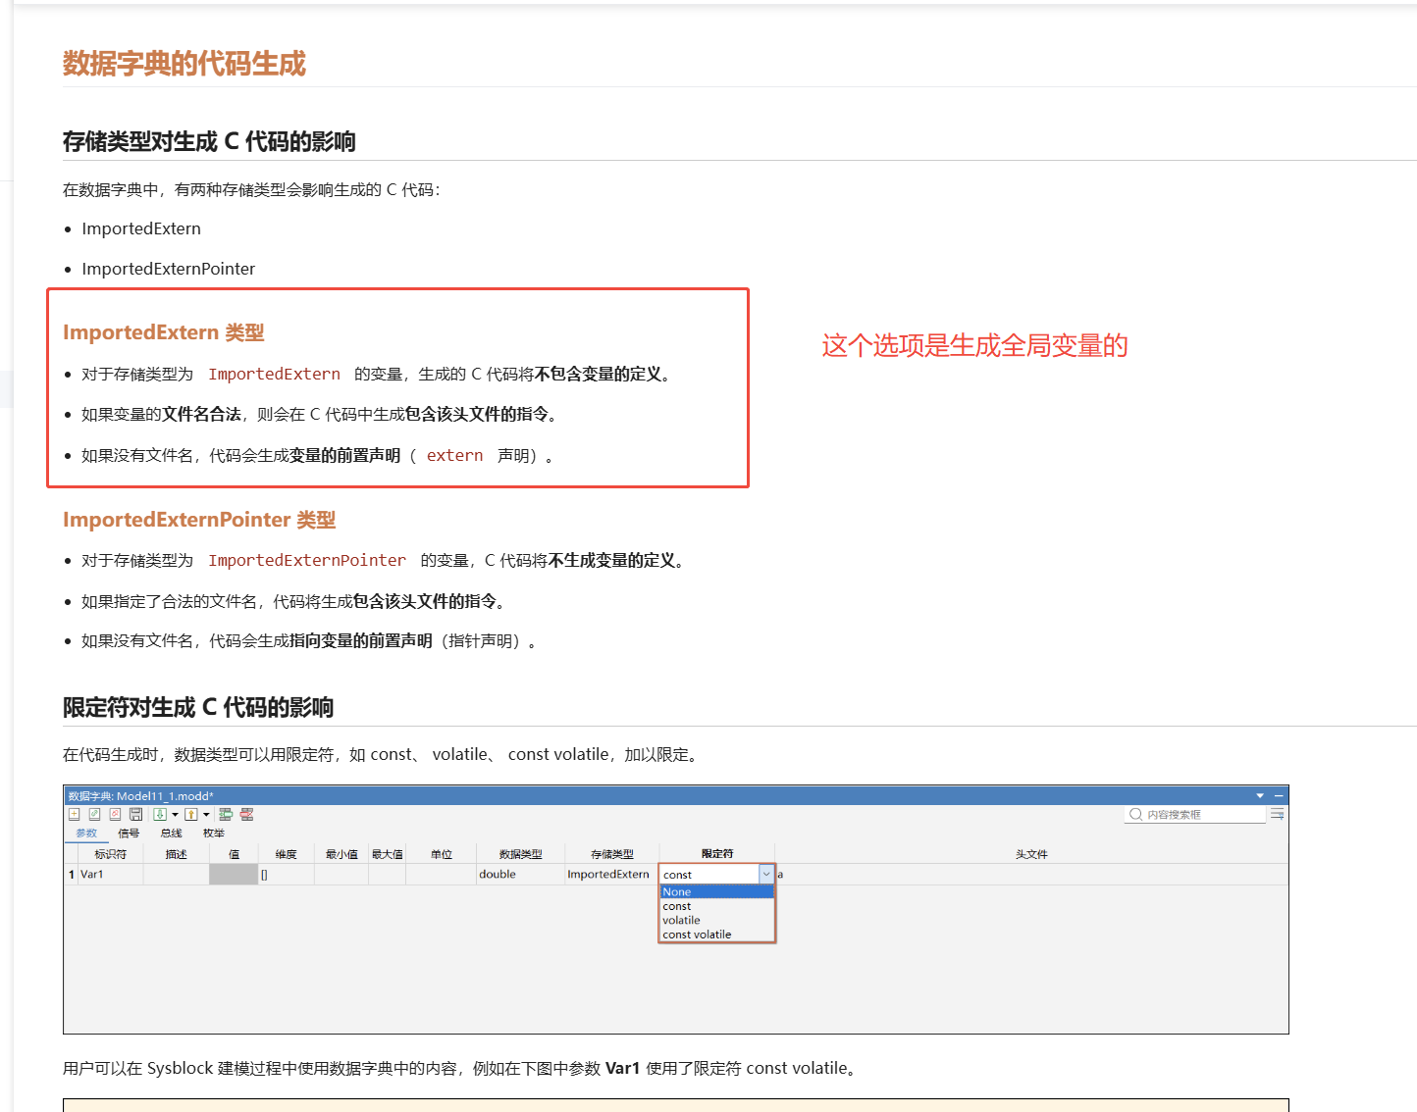The height and width of the screenshot is (1112, 1417).
Task: Switch to the 参数 tab
Action: tap(86, 834)
